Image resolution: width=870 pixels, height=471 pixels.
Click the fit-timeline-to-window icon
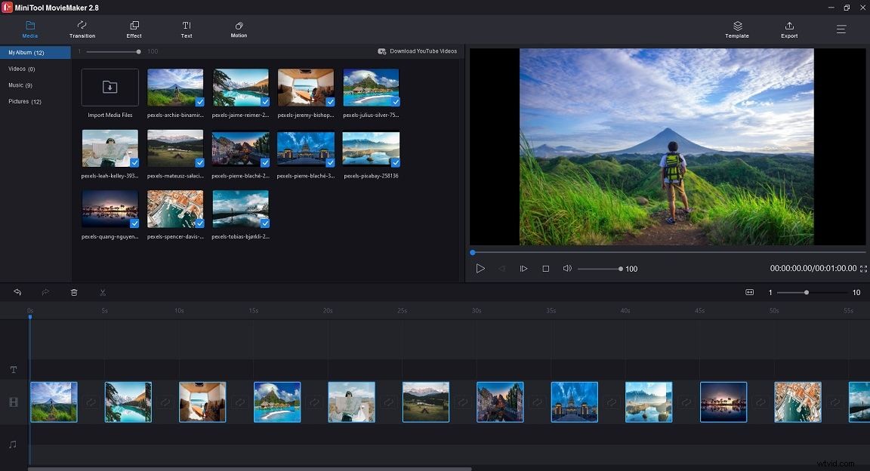(x=748, y=292)
